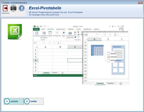Click the Excel pivot table preview image

81,55
